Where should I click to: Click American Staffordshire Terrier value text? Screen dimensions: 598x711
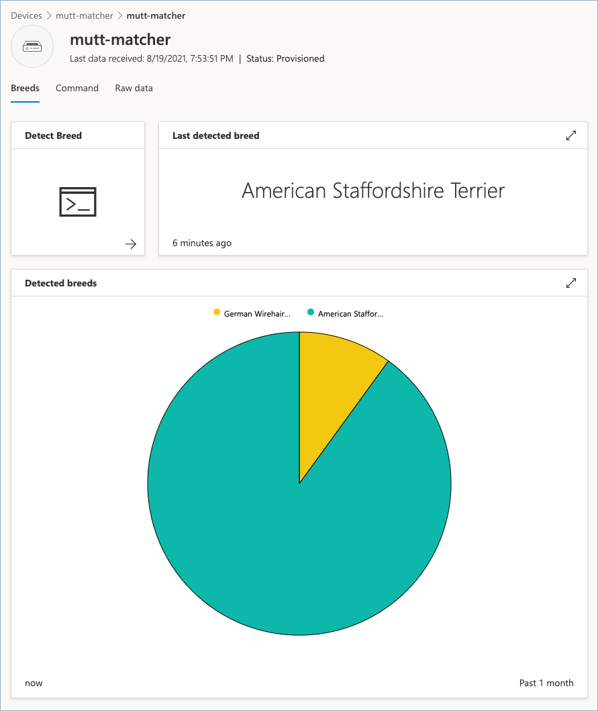pos(373,190)
